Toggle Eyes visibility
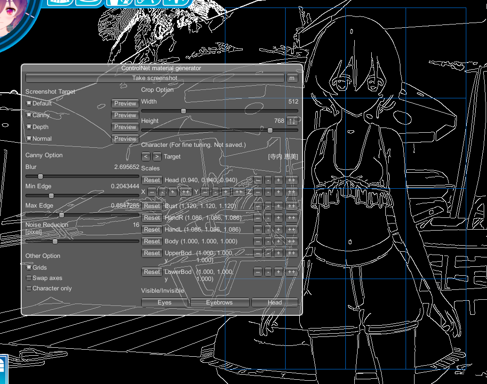This screenshot has height=384, width=487. coord(165,302)
